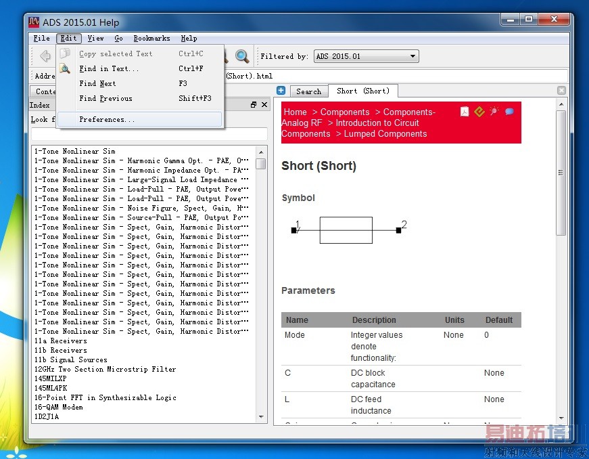
Task: Click the blue comment bubble icon
Action: click(509, 112)
